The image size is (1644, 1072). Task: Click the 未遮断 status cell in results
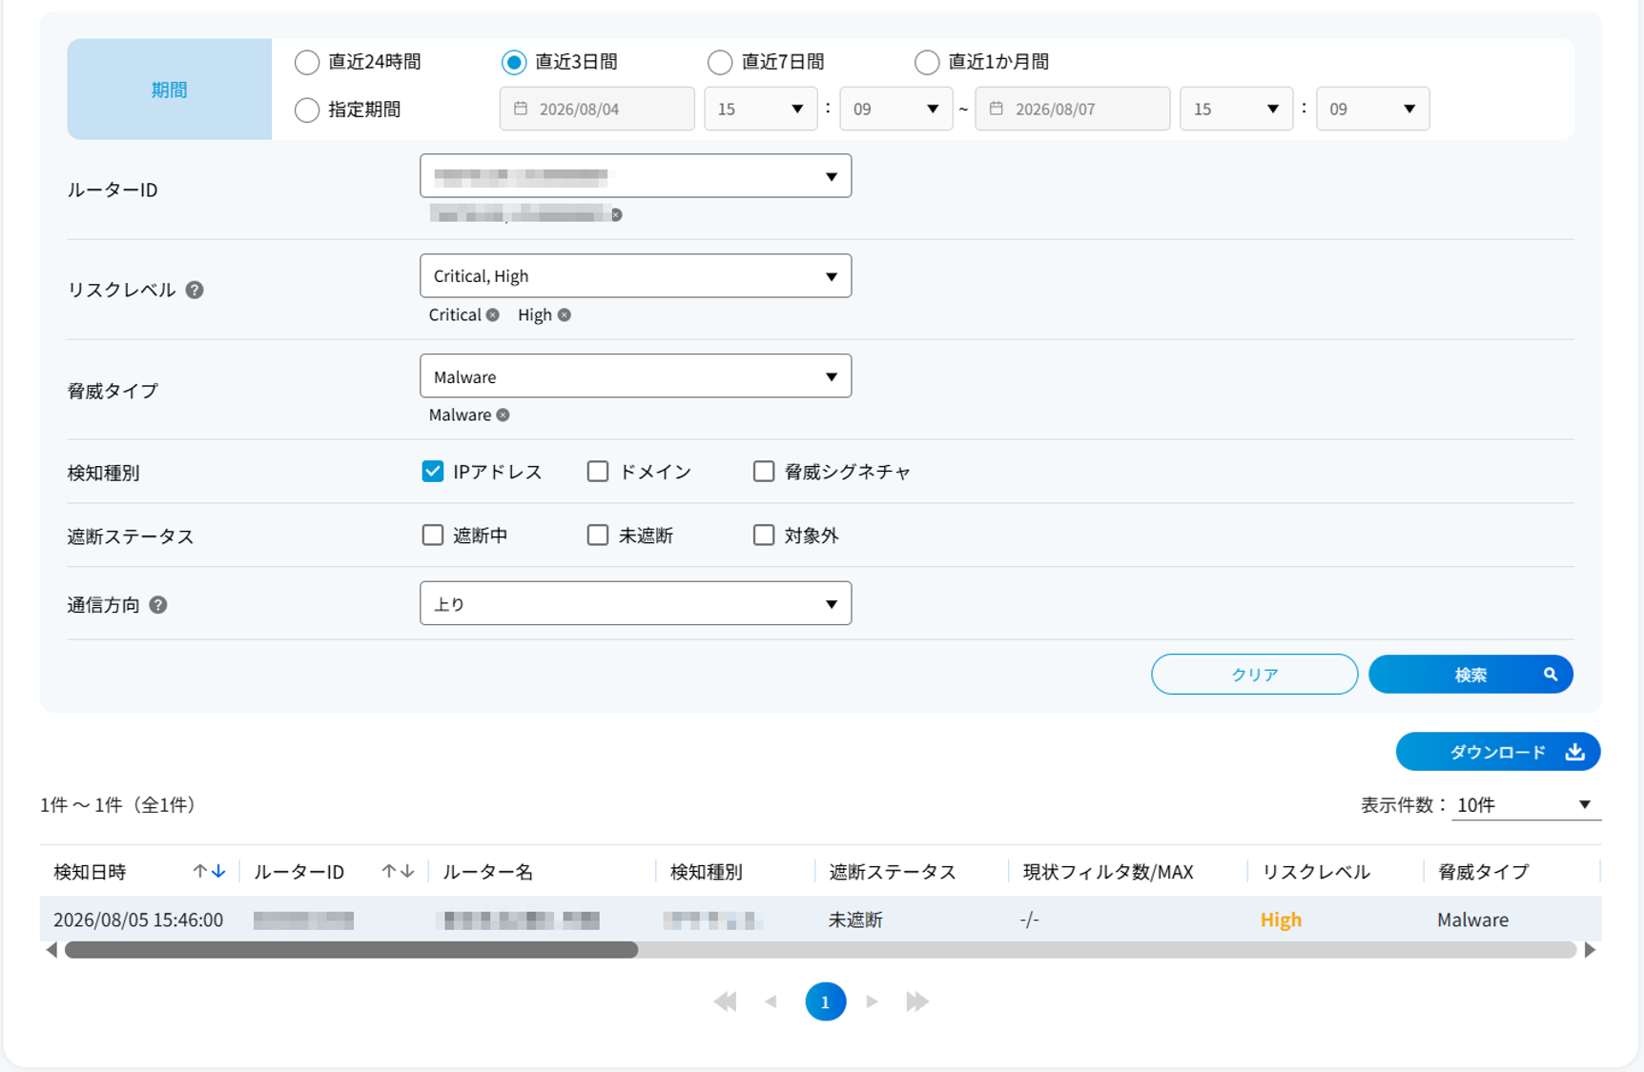pyautogui.click(x=855, y=920)
